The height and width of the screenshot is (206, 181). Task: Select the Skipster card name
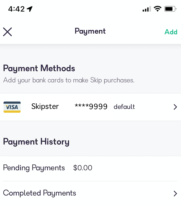pyautogui.click(x=45, y=107)
